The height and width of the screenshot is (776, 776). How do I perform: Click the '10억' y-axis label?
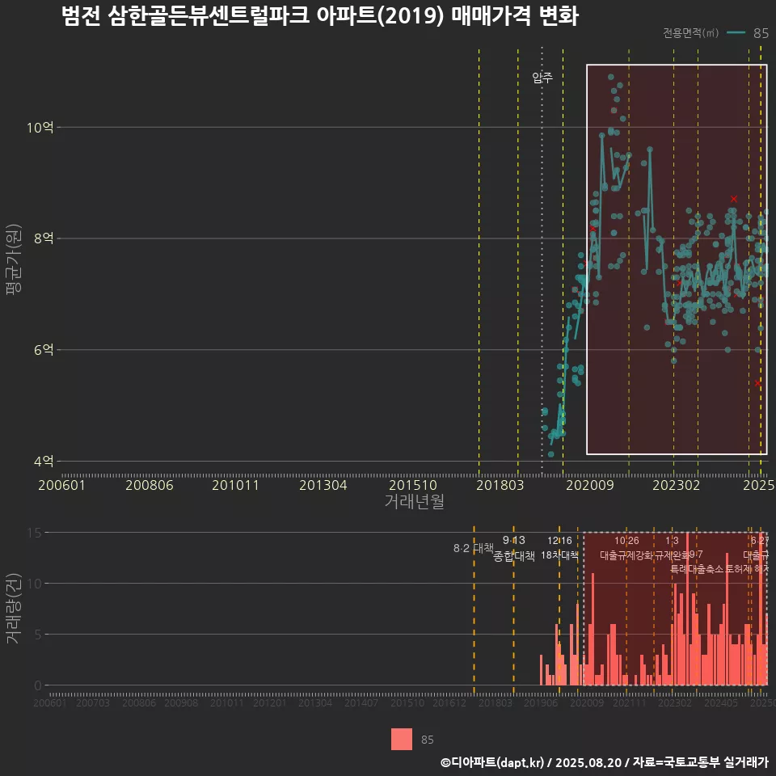40,128
